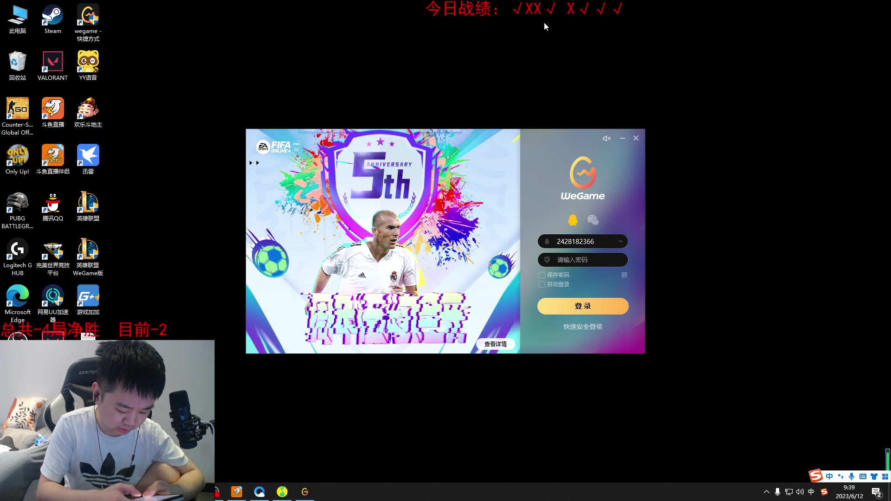
Task: Click the Sogou logo on floating IME bar
Action: pyautogui.click(x=815, y=475)
